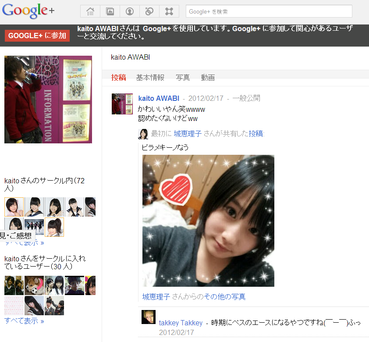
Task: Click the GOOGLE+ に参加 button
Action: [37, 36]
